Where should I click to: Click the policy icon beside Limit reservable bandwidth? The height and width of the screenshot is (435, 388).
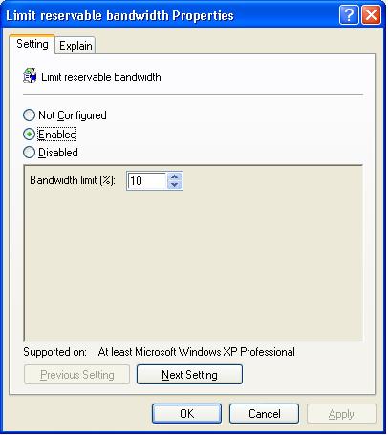tap(30, 76)
